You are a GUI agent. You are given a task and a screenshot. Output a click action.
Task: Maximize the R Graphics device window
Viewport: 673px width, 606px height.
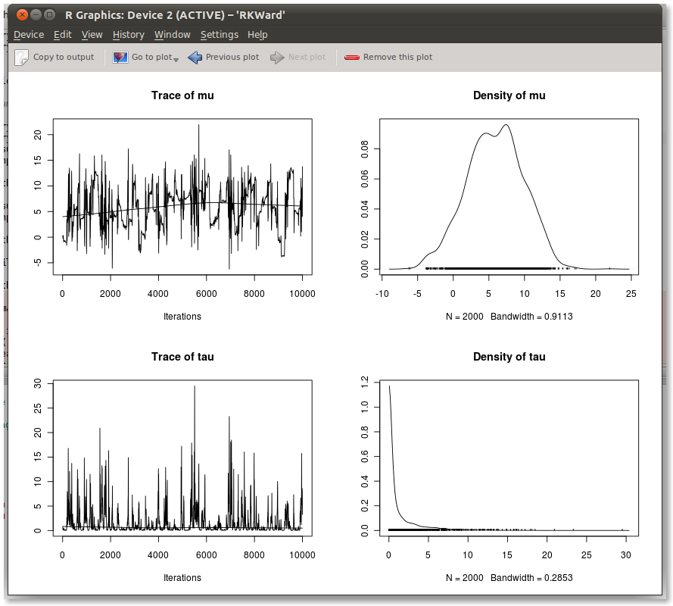50,15
